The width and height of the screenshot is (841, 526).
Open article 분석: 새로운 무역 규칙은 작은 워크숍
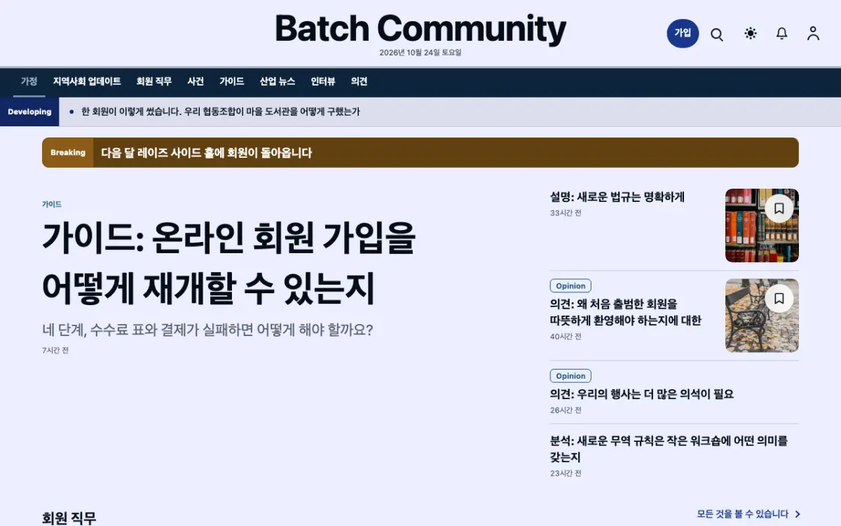[669, 449]
